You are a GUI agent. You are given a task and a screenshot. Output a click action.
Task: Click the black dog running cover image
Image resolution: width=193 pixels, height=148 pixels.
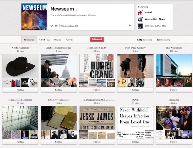click(x=135, y=66)
